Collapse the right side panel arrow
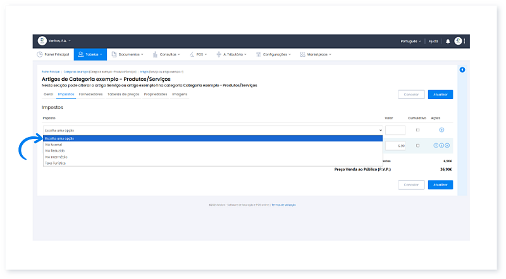This screenshot has height=279, width=506. 462,69
